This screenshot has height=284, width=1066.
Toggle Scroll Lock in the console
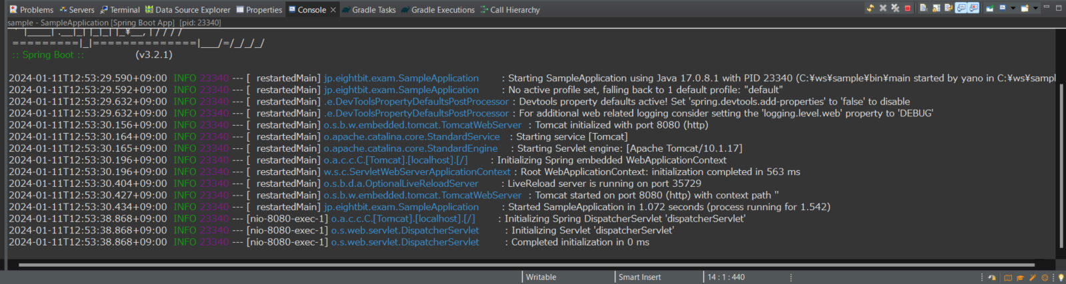pyautogui.click(x=936, y=9)
